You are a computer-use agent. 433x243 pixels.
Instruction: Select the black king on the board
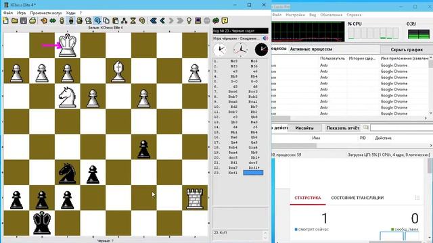(42, 223)
